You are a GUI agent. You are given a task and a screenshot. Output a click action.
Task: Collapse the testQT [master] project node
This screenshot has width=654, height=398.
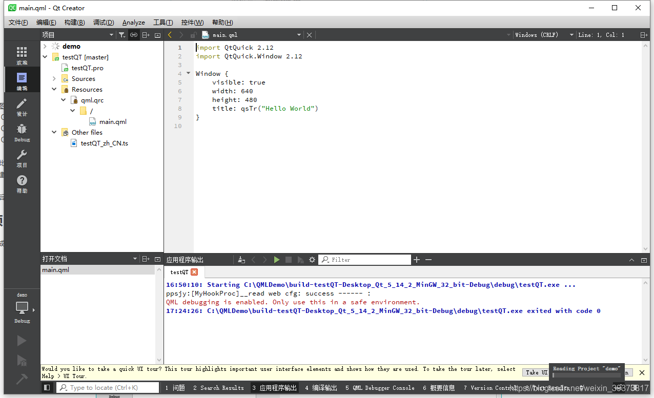click(x=45, y=57)
